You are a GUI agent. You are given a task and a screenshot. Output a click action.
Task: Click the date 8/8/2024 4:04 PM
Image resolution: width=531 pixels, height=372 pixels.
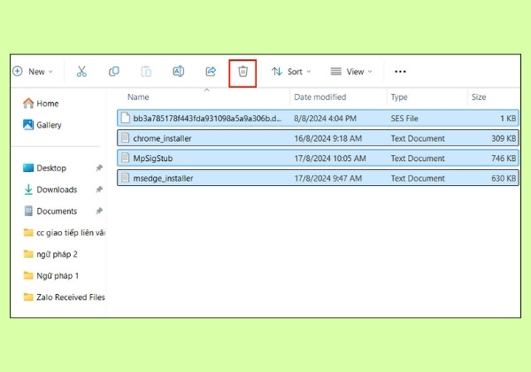(325, 119)
